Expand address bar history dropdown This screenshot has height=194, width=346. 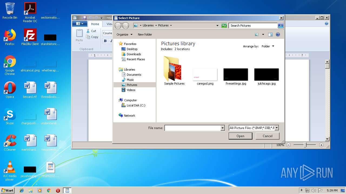217,26
